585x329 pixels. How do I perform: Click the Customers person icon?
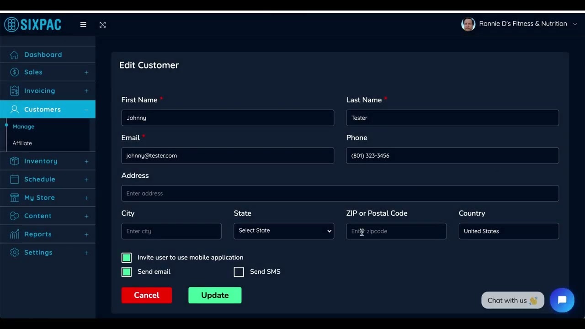(15, 109)
